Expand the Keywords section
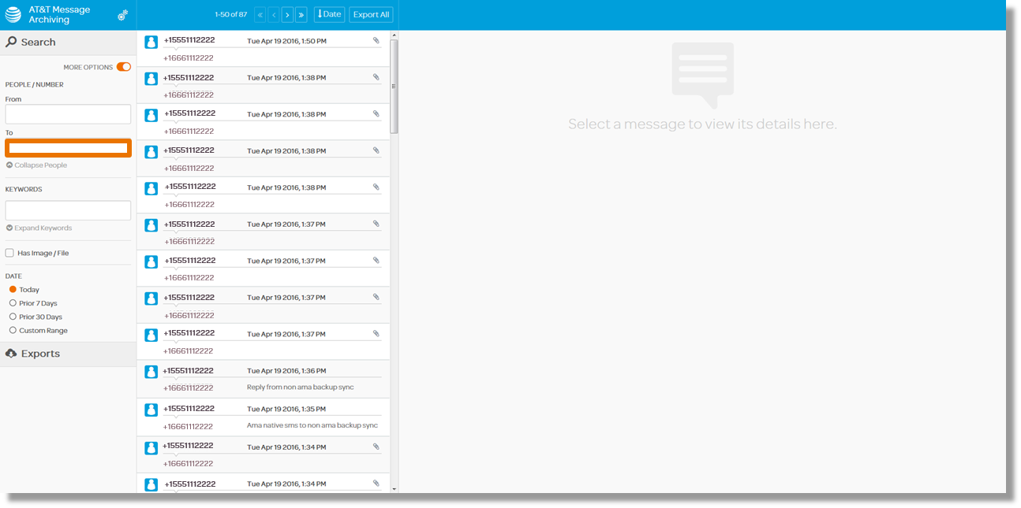The image size is (1021, 508). click(x=39, y=228)
